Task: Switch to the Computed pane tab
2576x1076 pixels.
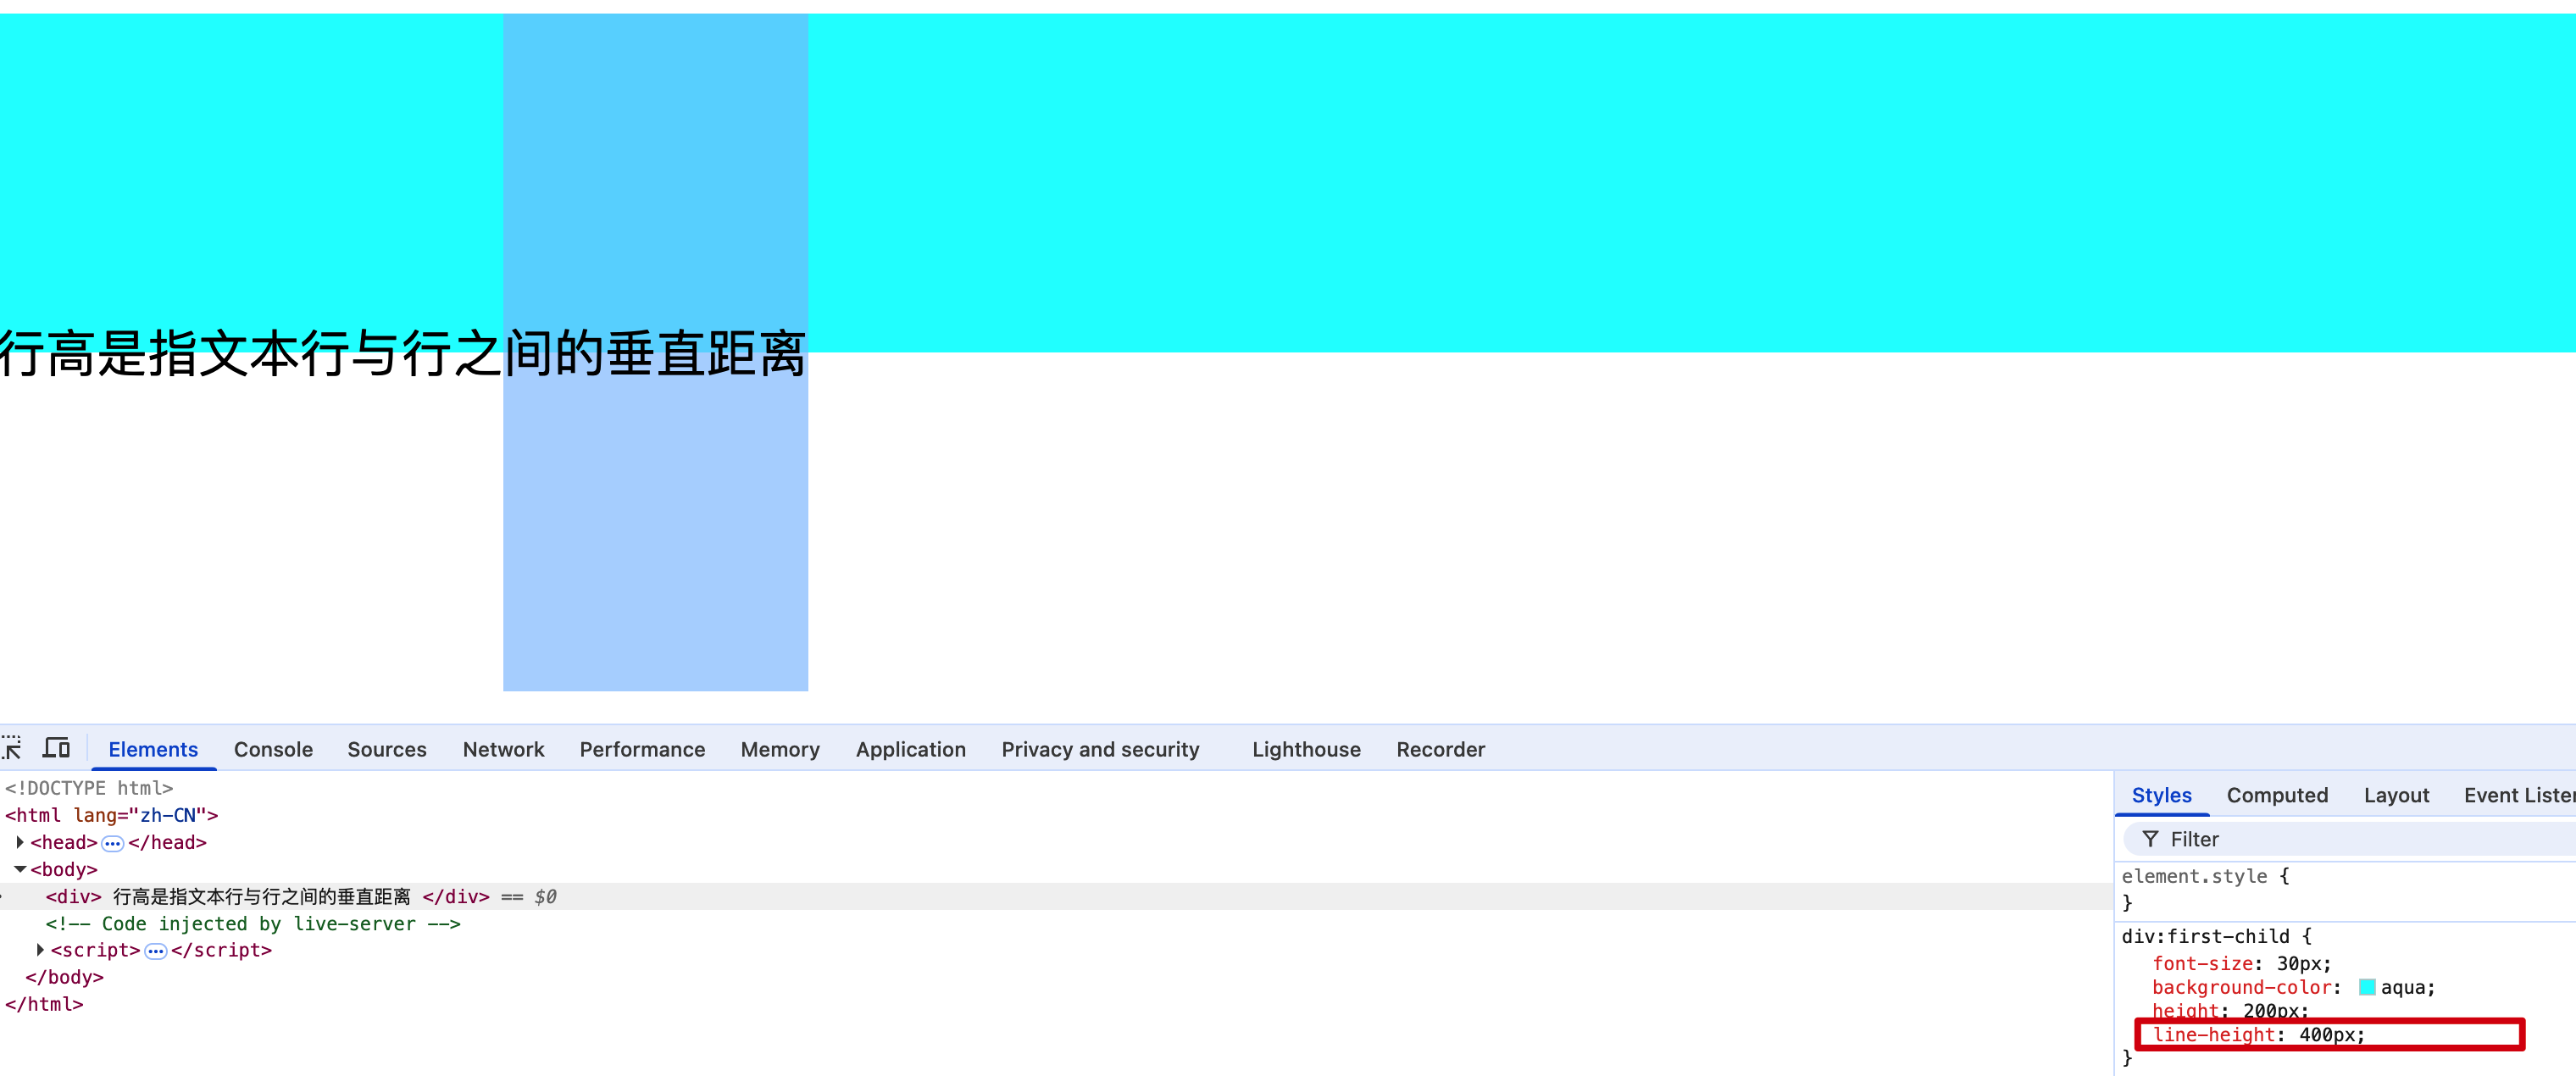Action: (x=2277, y=795)
